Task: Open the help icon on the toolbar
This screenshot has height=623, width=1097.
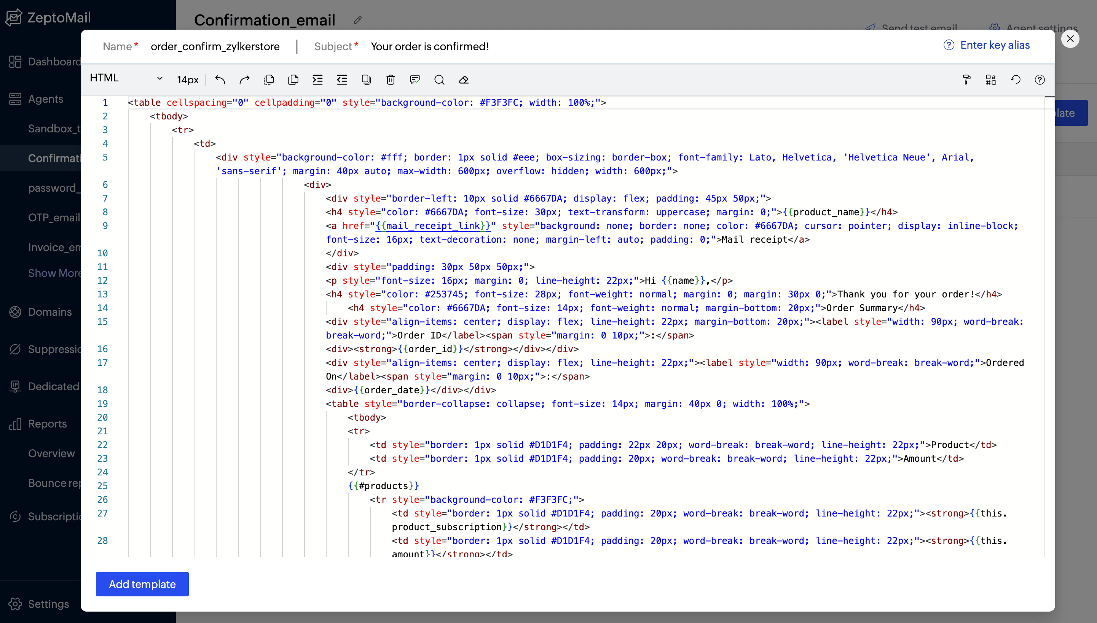Action: (x=1040, y=80)
